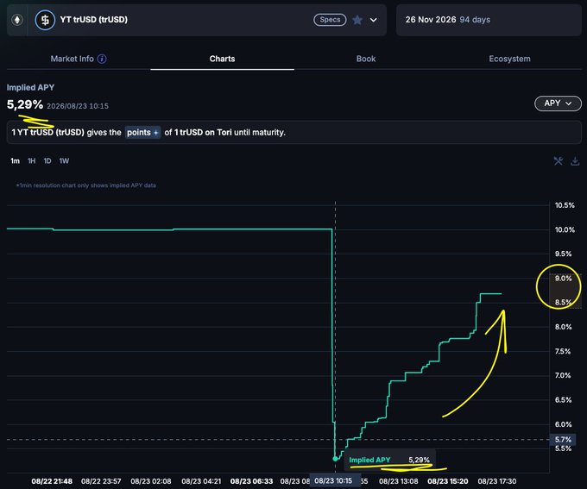
Task: Click the 26 Nov 2026 maturity box
Action: point(489,20)
